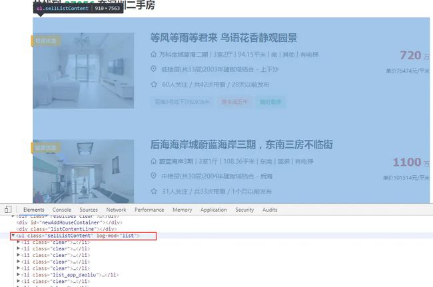Open the Application tab
433x287 pixels.
click(x=214, y=210)
